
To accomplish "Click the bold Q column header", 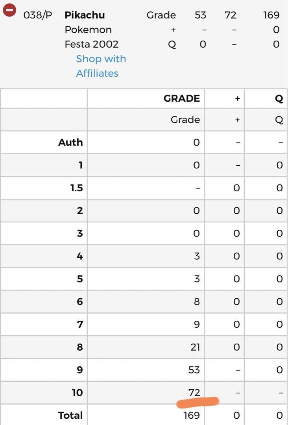I will tap(279, 99).
